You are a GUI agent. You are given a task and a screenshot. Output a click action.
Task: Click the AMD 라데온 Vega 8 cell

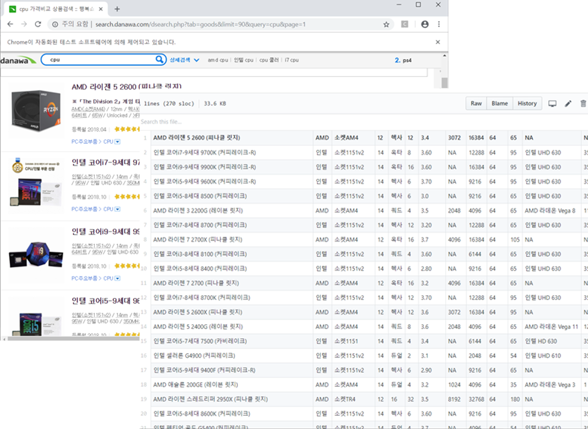click(551, 211)
